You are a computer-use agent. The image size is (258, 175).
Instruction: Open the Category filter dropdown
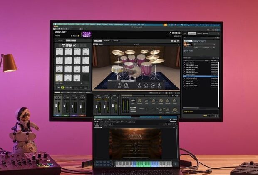[198, 47]
